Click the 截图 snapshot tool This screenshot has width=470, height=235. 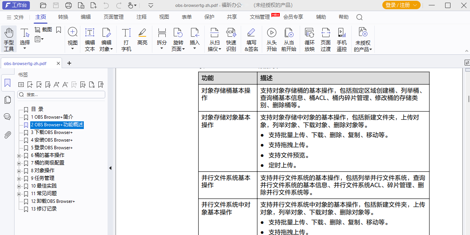pyautogui.click(x=43, y=29)
